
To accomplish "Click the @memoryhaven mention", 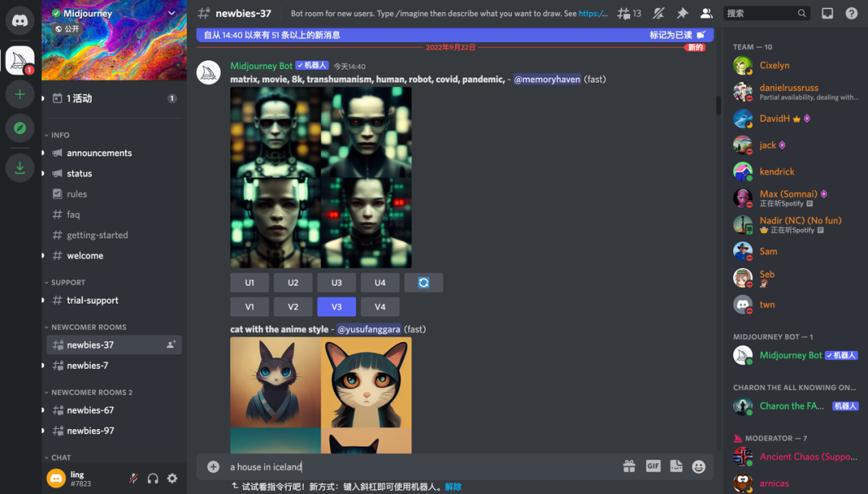I will tap(547, 79).
